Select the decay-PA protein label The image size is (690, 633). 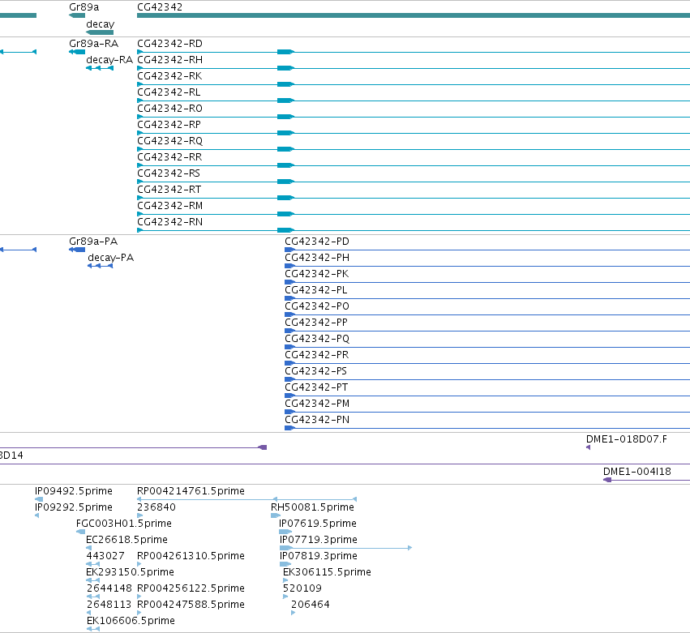111,258
